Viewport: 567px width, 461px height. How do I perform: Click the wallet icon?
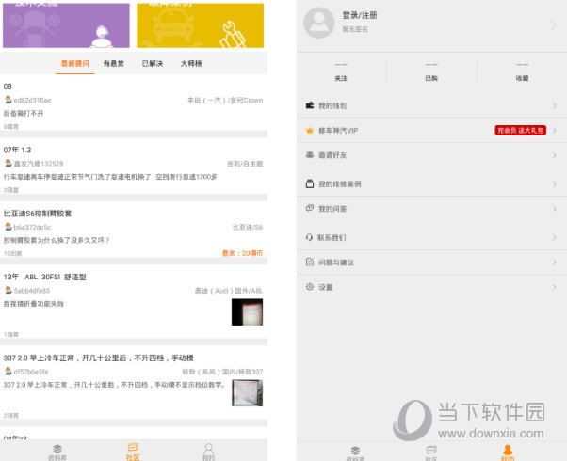coord(310,105)
